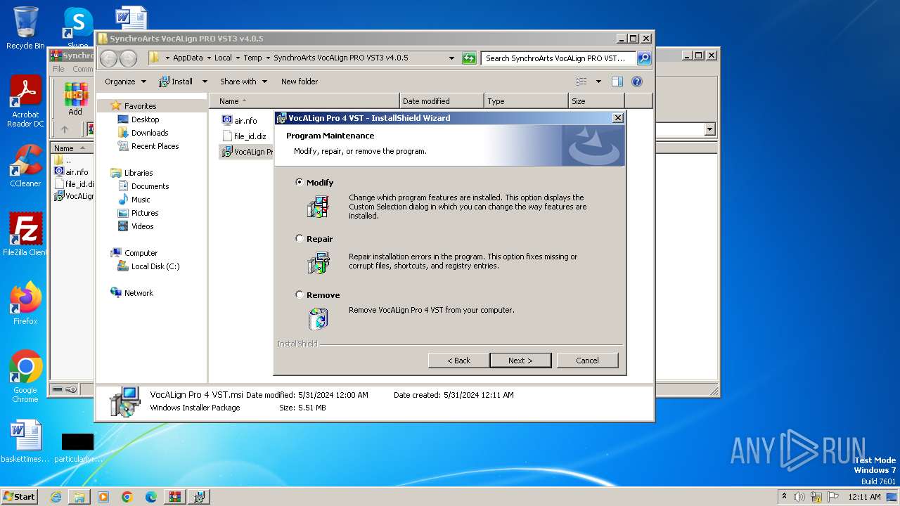Close the InstallShield Wizard dialog

click(x=617, y=118)
